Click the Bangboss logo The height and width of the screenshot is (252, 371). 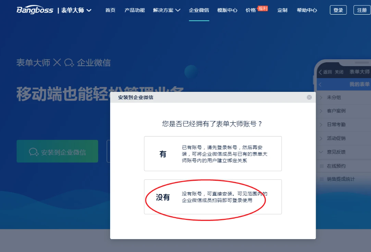(35, 10)
